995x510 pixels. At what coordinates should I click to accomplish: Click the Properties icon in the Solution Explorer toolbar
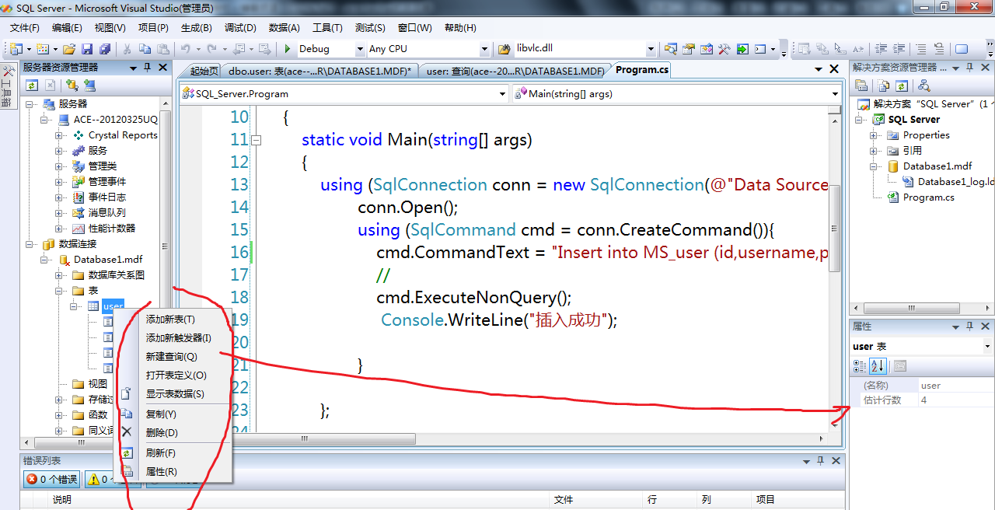[x=863, y=86]
